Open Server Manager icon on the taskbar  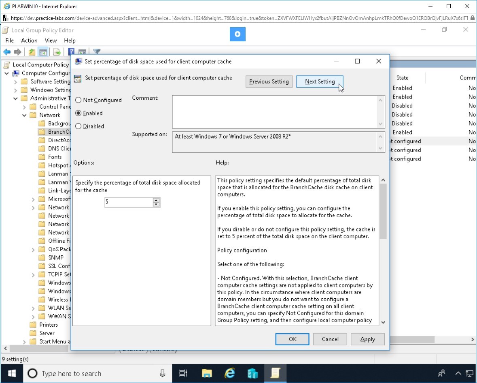(x=252, y=373)
